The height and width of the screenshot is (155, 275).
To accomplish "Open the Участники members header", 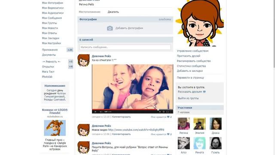I will (200, 108).
